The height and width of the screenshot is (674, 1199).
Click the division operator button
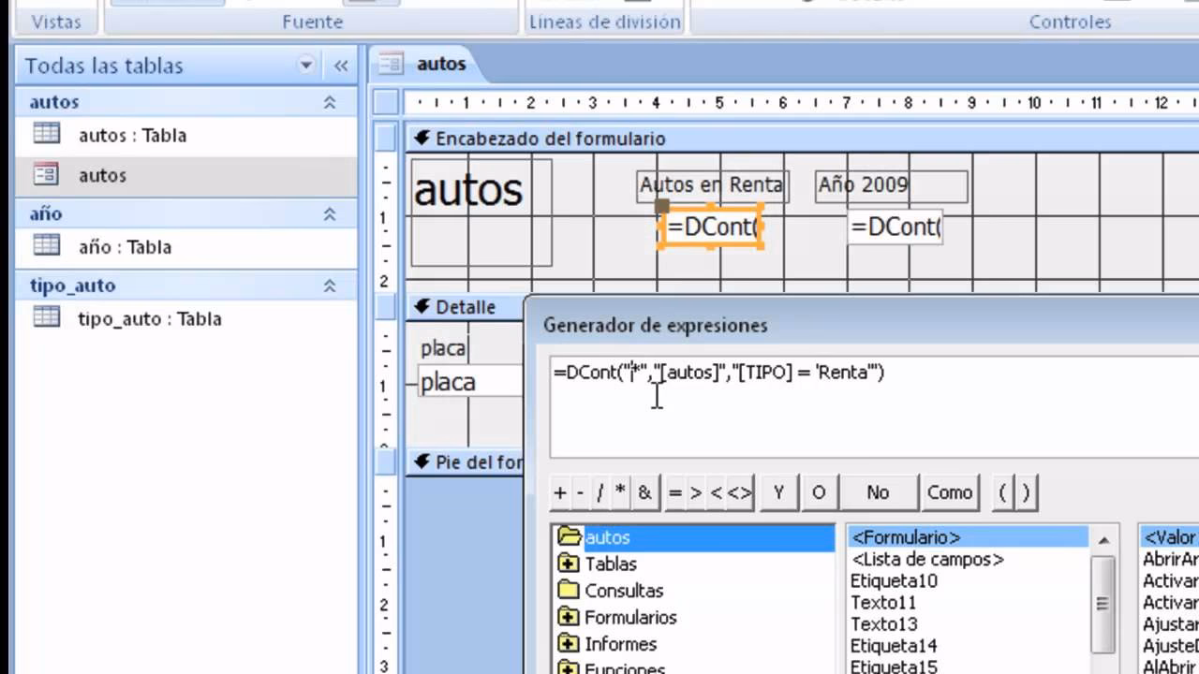pos(598,492)
